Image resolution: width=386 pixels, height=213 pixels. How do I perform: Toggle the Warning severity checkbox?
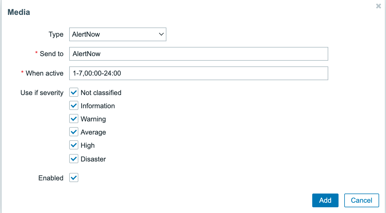(x=74, y=119)
